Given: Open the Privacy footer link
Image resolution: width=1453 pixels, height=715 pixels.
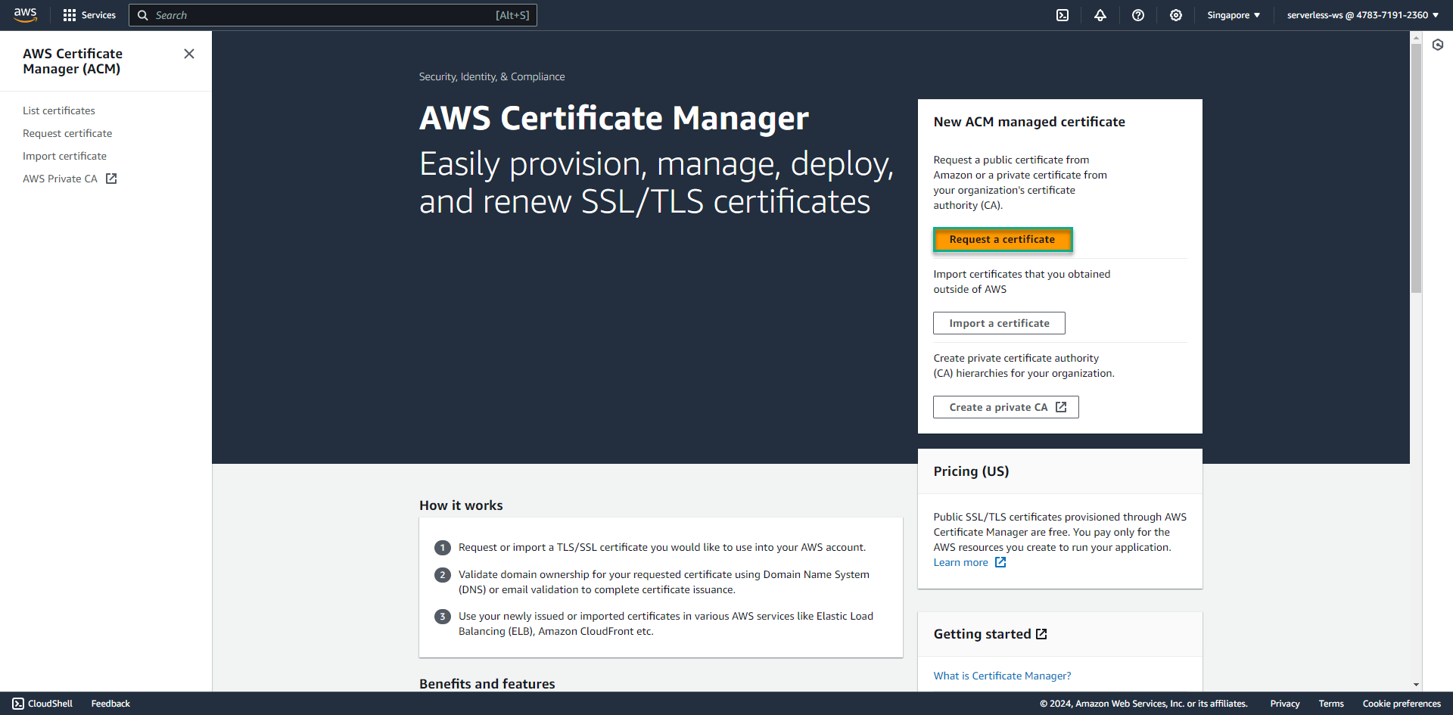Looking at the screenshot, I should point(1285,704).
